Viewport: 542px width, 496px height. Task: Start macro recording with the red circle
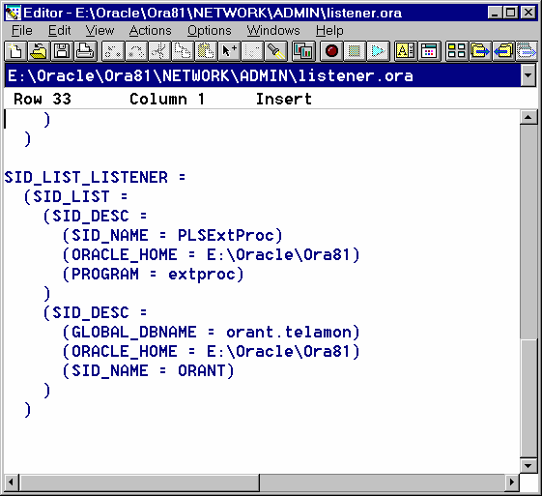331,51
